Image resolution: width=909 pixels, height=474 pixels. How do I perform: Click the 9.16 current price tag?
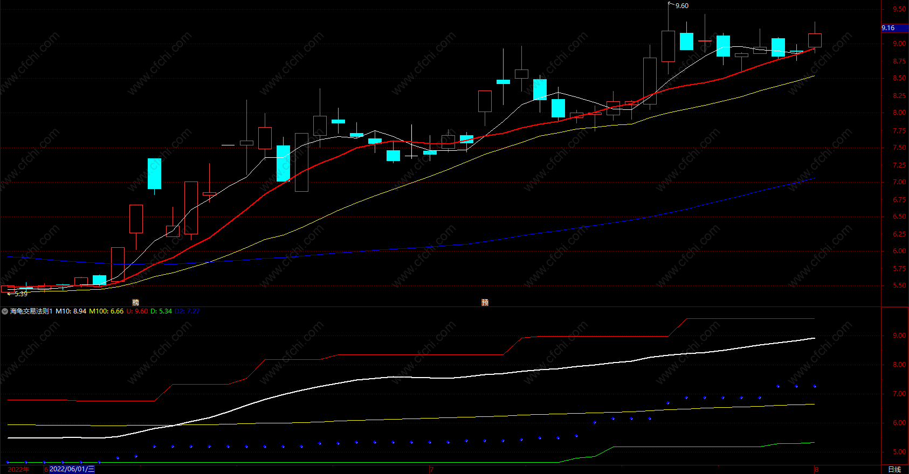(894, 27)
